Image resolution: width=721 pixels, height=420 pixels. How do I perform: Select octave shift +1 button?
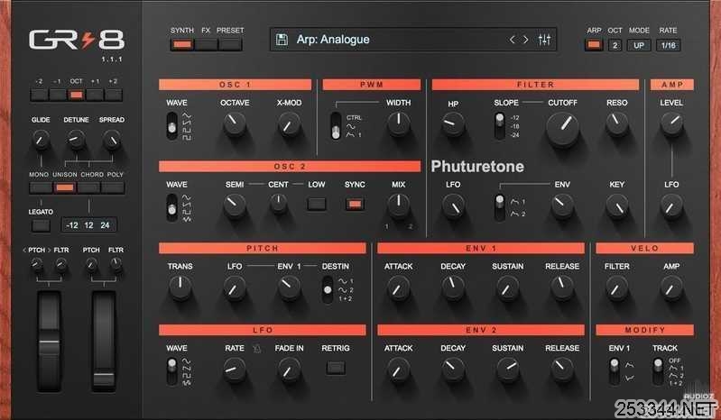click(95, 95)
